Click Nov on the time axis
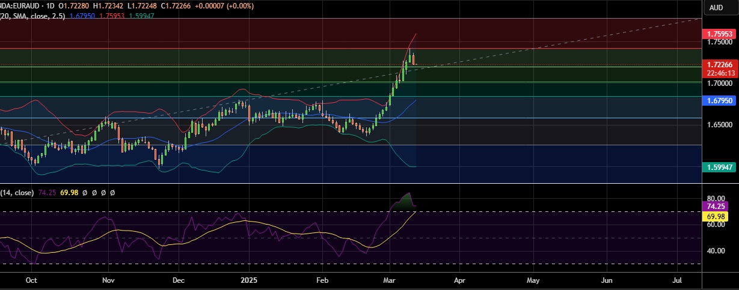 click(108, 280)
